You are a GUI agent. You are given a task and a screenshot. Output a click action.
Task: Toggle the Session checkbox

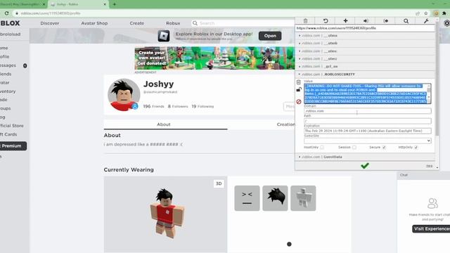(x=354, y=148)
